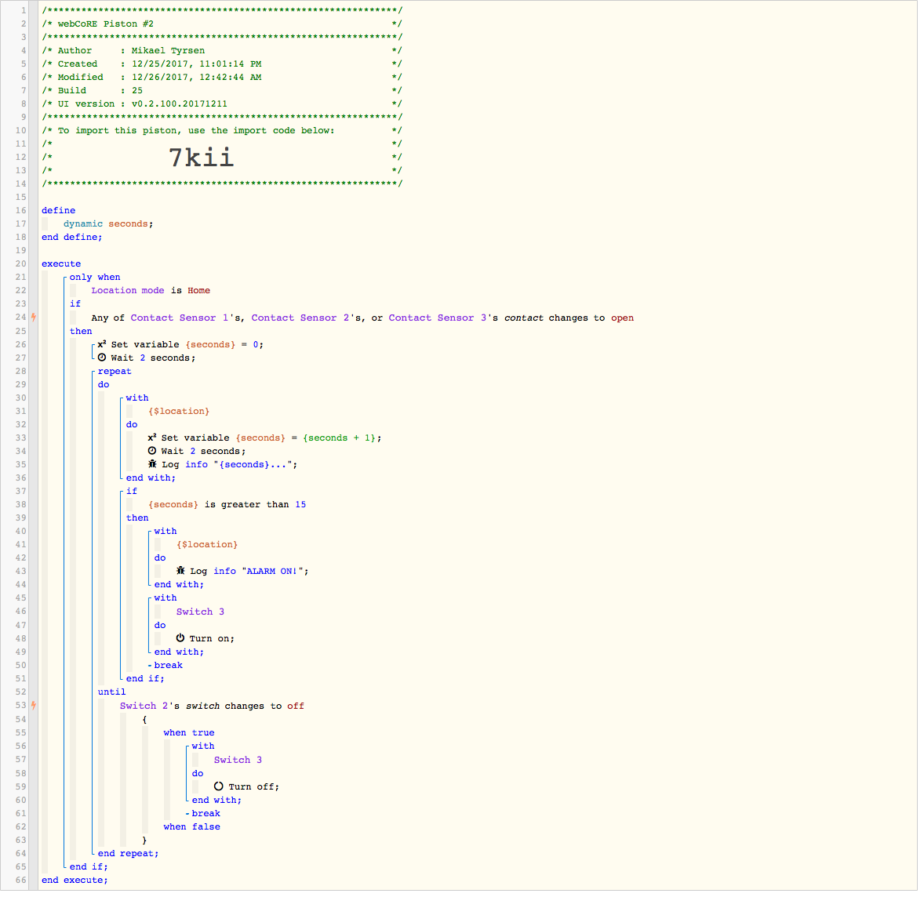Image resolution: width=924 pixels, height=897 pixels.
Task: Click the then keyword on line 25
Action: 81,331
